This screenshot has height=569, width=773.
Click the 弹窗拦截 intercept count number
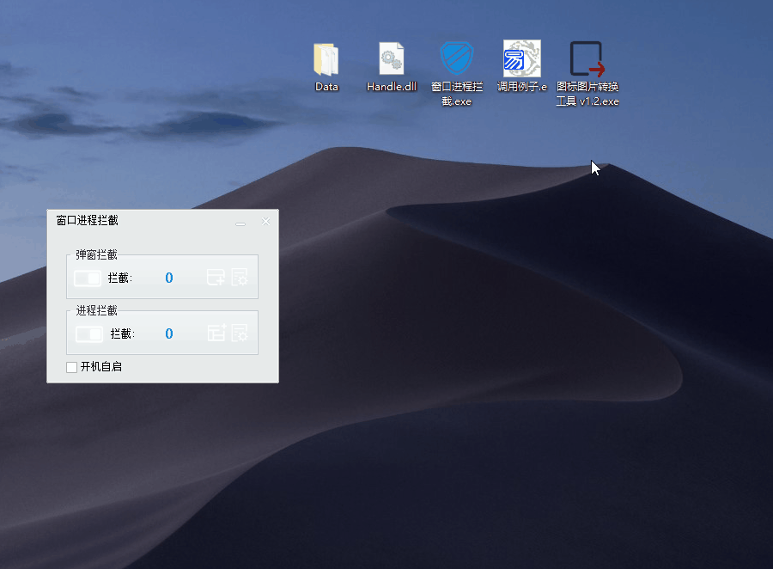[169, 278]
